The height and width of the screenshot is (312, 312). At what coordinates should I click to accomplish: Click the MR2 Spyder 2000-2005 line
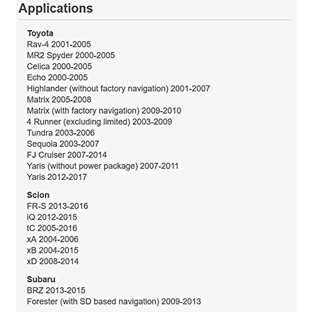71,55
